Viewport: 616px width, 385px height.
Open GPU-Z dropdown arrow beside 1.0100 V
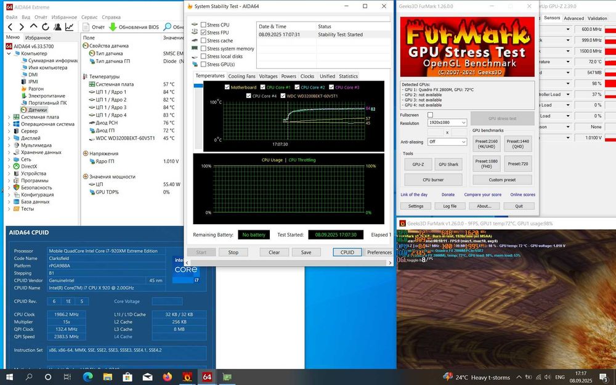pyautogui.click(x=568, y=138)
